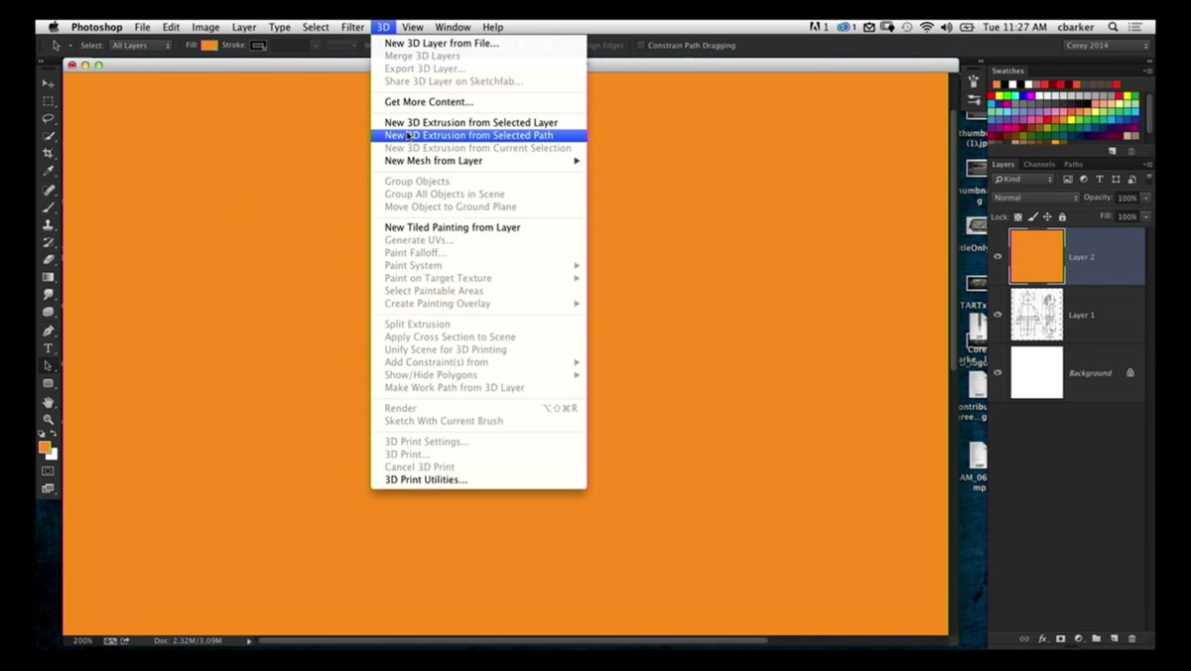Viewport: 1191px width, 671px height.
Task: Select the Clone Stamp tool
Action: click(x=48, y=225)
